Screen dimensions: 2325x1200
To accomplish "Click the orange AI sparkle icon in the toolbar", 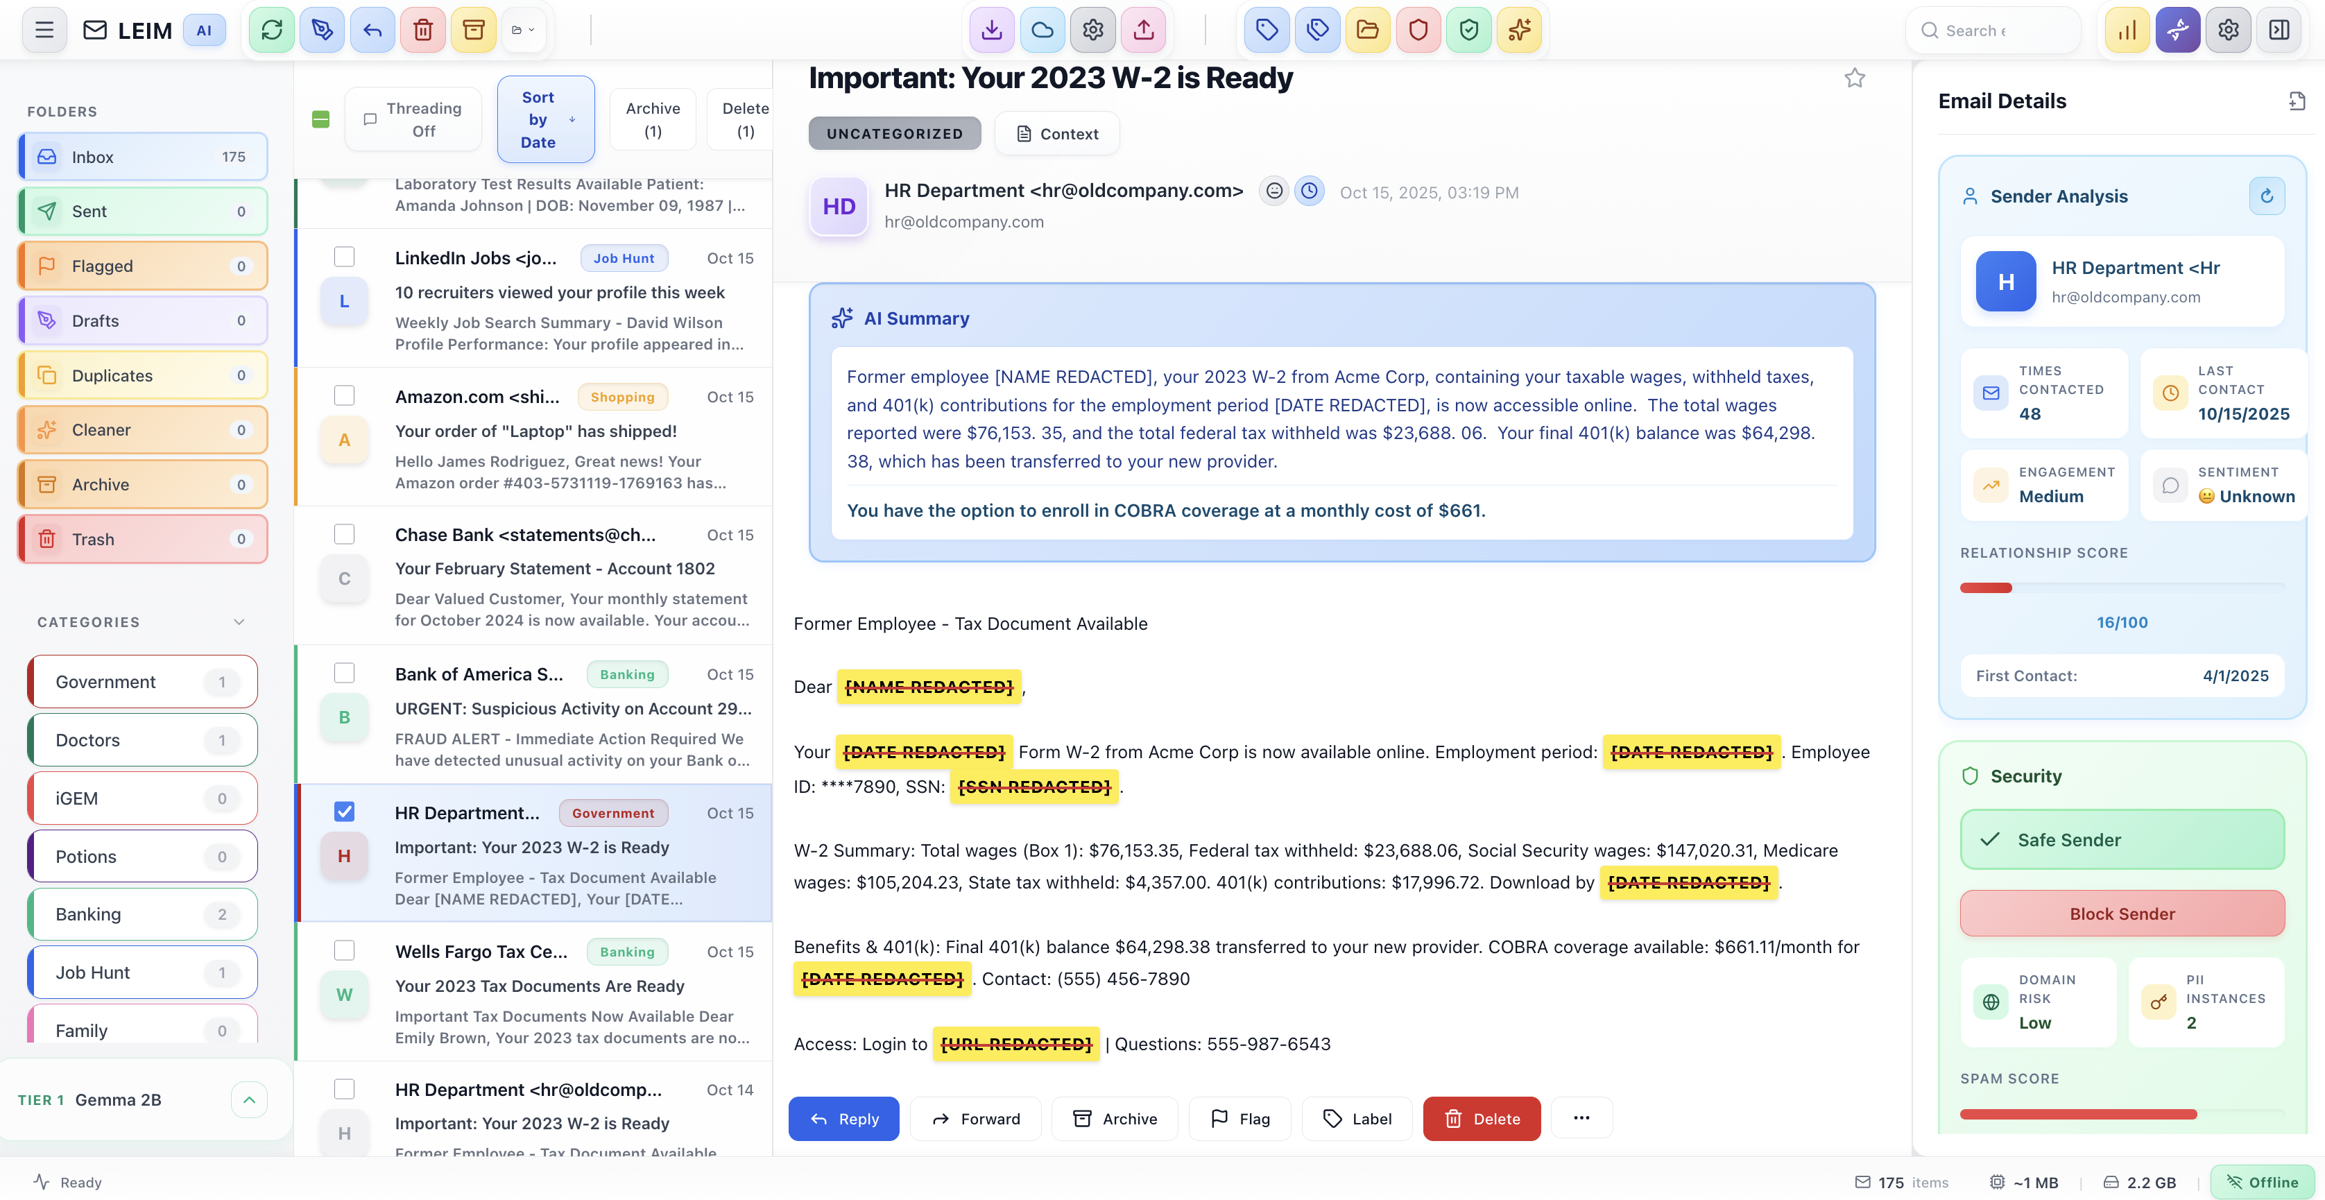I will (1519, 30).
